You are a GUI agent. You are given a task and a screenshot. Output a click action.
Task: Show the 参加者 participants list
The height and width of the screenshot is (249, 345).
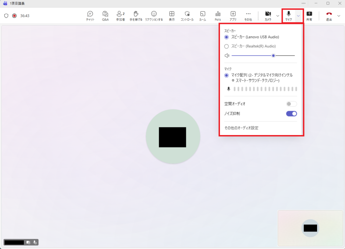120,15
